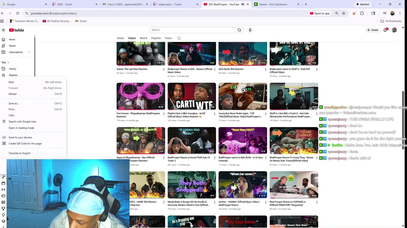The width and height of the screenshot is (407, 228).
Task: Switch to the Posts channel tab
Action: [168, 38]
